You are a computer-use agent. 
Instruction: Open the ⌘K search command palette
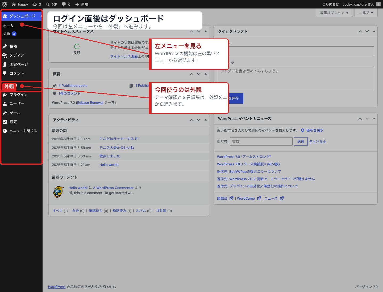[52, 4]
